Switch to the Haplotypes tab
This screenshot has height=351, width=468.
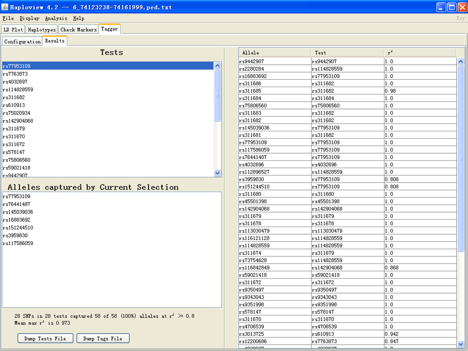[42, 30]
